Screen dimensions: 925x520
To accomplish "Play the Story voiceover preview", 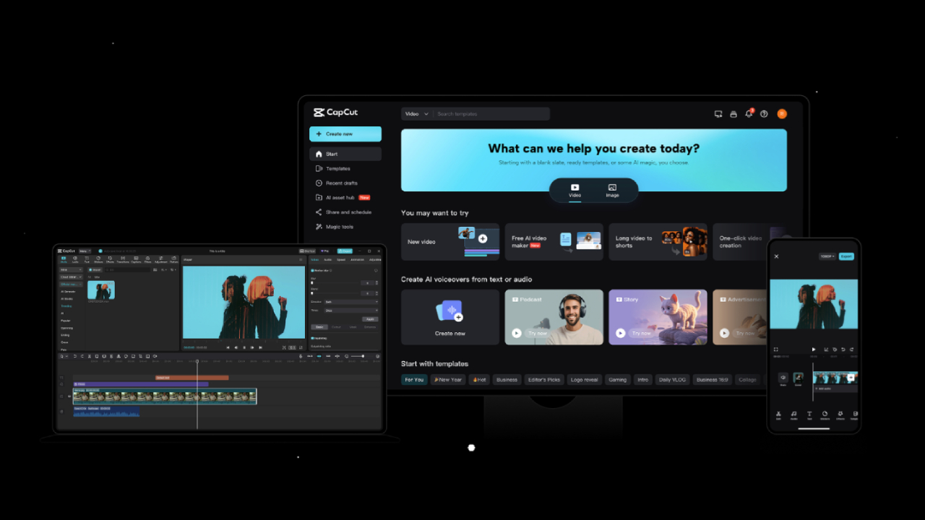I will point(621,333).
